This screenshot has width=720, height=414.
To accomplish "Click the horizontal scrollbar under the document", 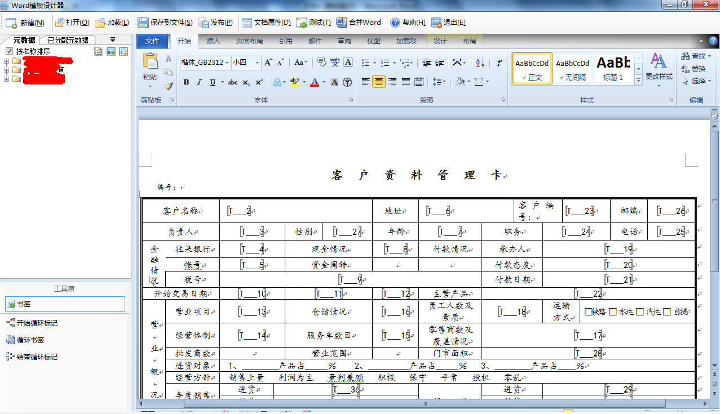I will pyautogui.click(x=424, y=404).
